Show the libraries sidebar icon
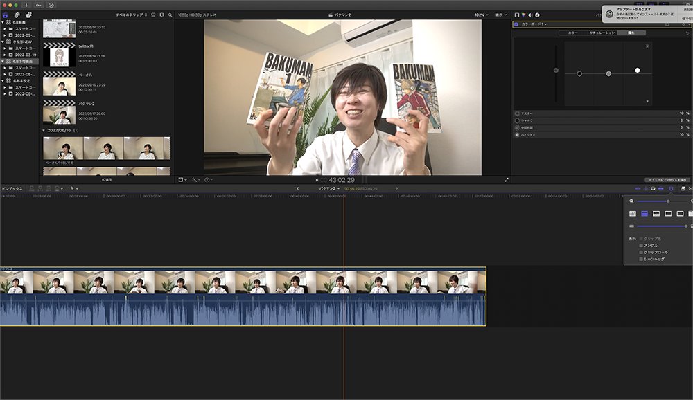 [x=6, y=15]
